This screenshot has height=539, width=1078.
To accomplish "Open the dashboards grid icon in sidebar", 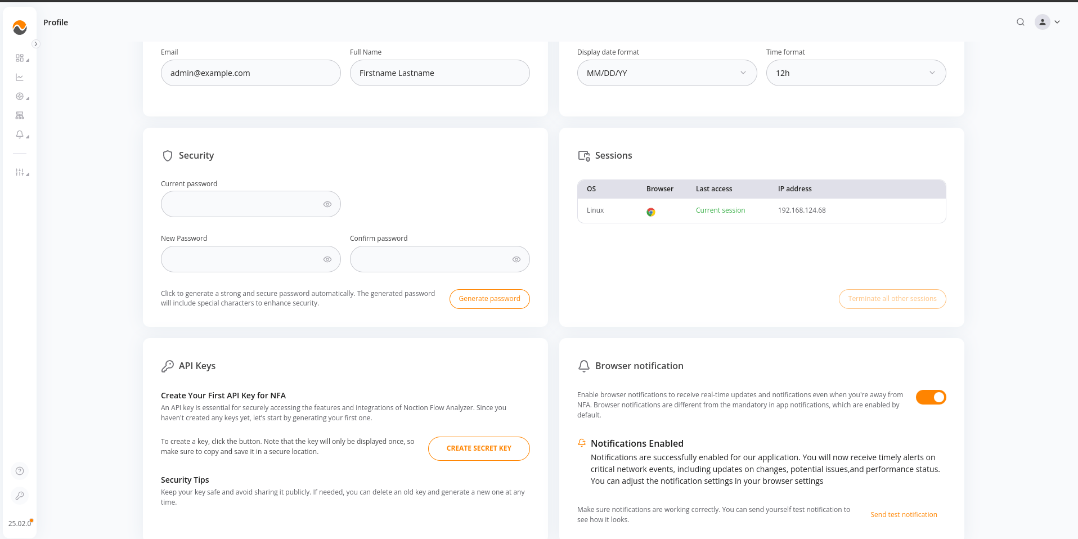I will (x=20, y=58).
